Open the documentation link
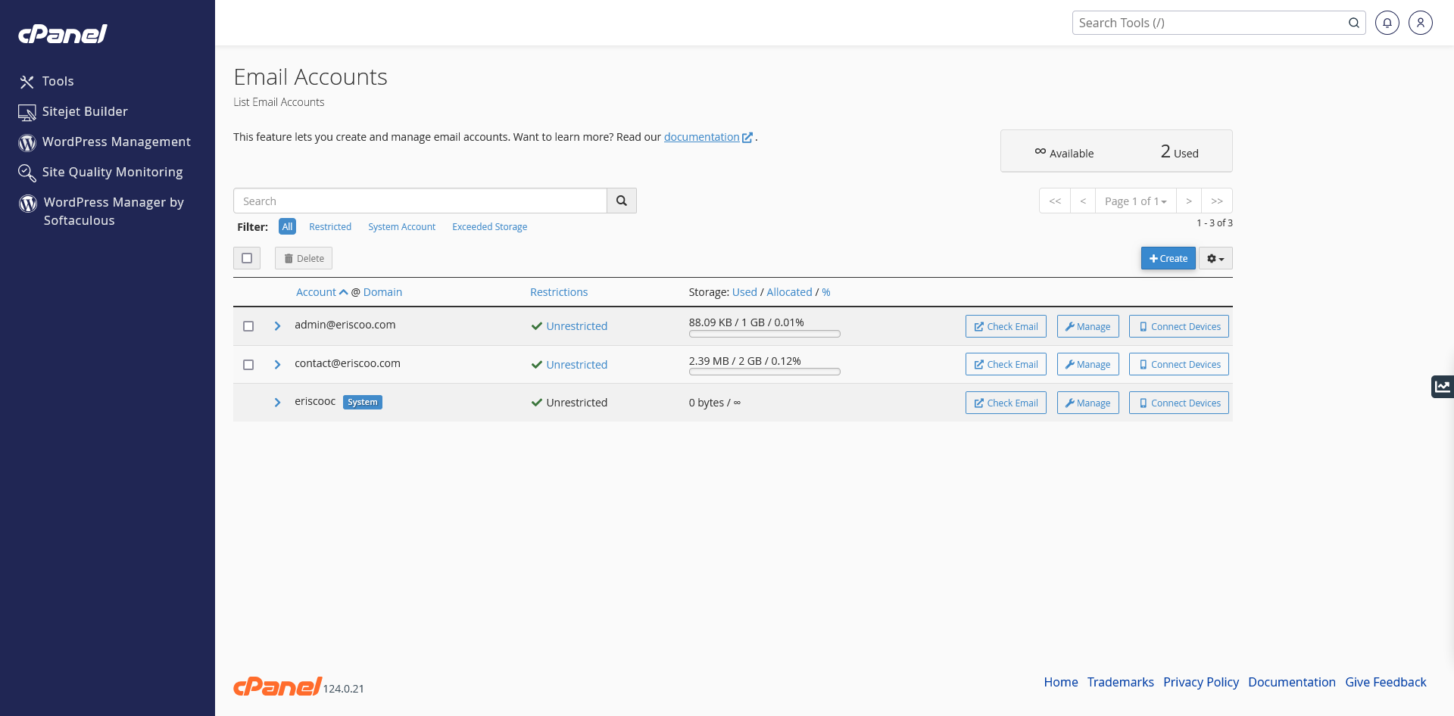1454x716 pixels. [701, 137]
